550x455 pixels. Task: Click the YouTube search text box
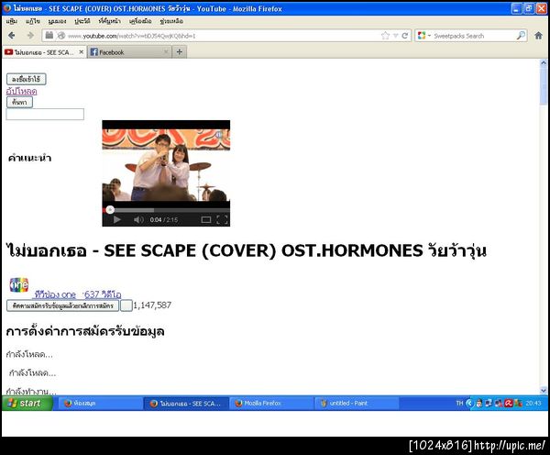(45, 114)
